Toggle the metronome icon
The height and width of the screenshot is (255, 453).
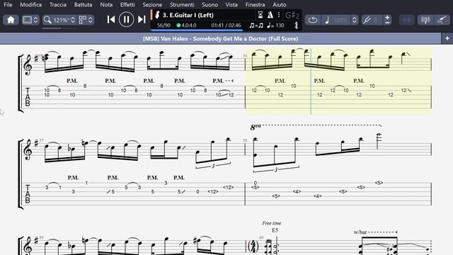coord(270,15)
